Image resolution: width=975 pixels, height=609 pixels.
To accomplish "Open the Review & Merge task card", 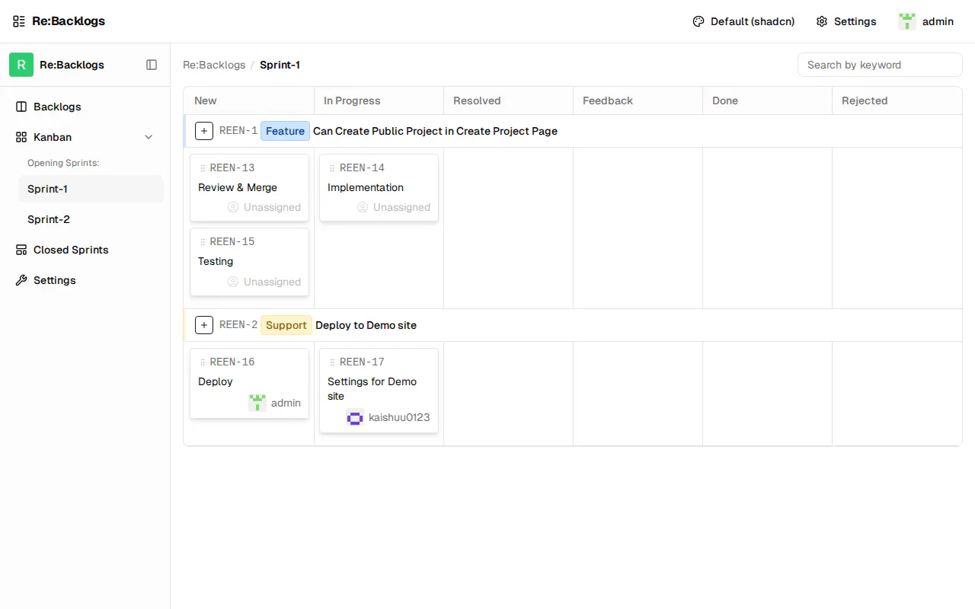I will (249, 187).
